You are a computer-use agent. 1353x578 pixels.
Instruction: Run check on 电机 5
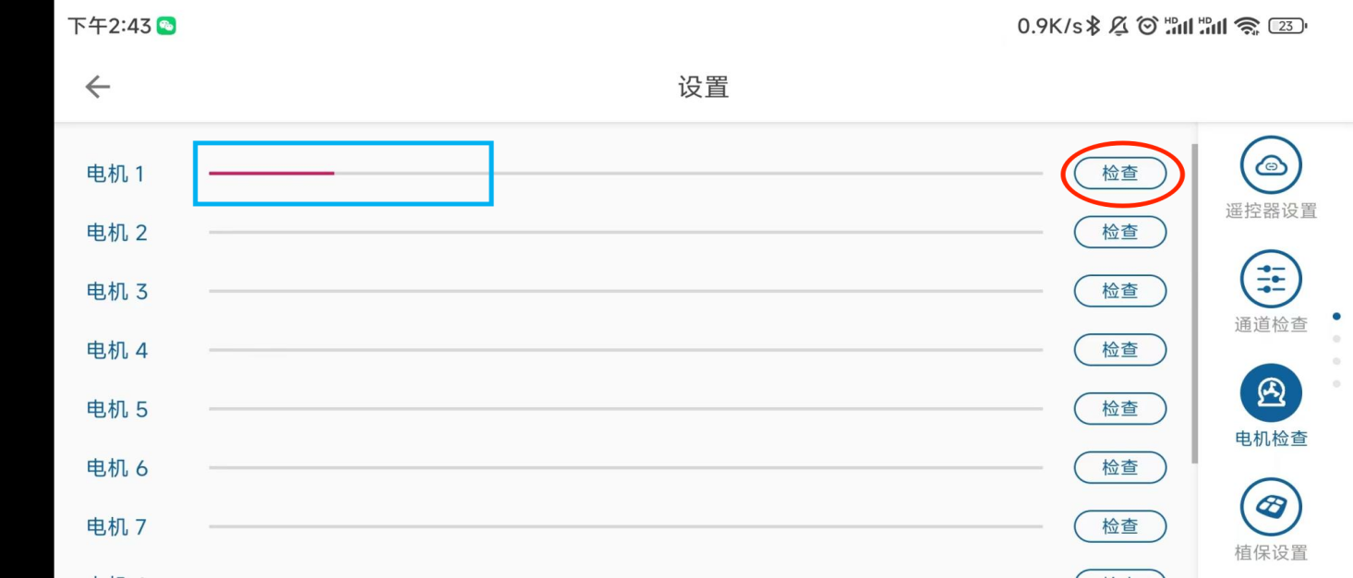[x=1119, y=409]
